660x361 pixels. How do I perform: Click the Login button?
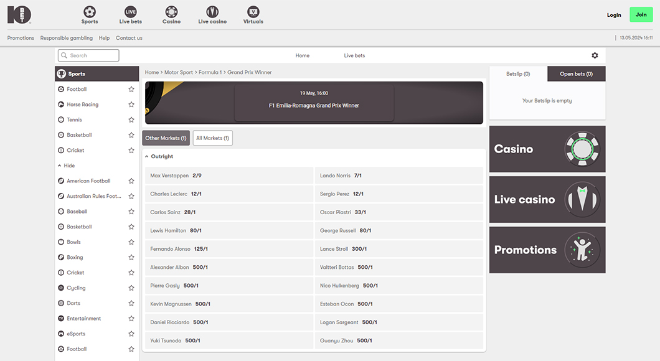click(x=614, y=15)
